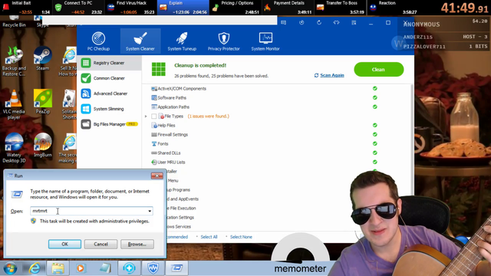Click the W shield taskbar icon
This screenshot has width=491, height=276.
point(153,268)
